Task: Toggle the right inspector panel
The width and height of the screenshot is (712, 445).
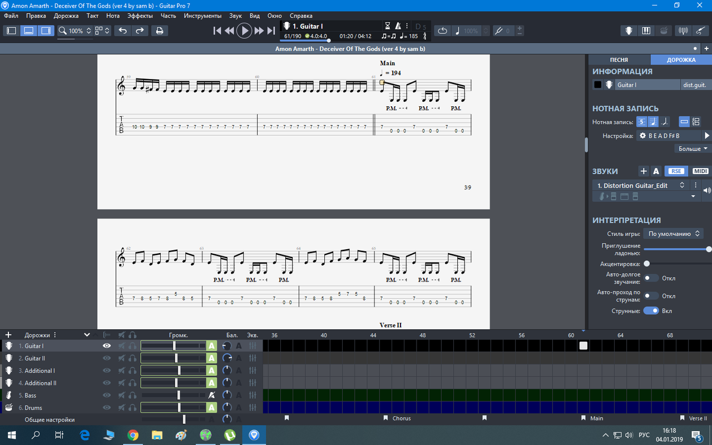Action: pyautogui.click(x=46, y=31)
